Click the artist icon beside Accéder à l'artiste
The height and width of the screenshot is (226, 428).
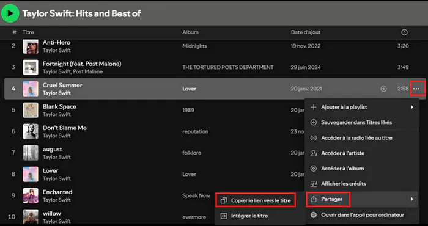(314, 153)
